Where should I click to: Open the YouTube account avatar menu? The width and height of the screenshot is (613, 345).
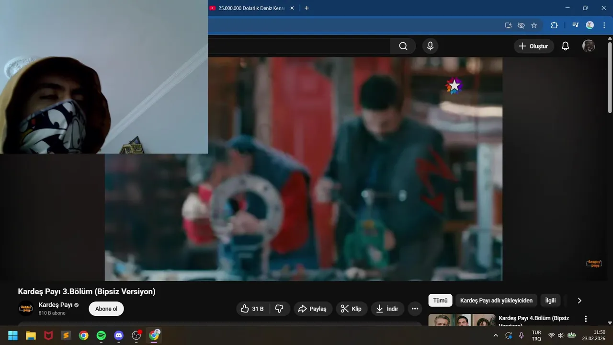coord(589,46)
